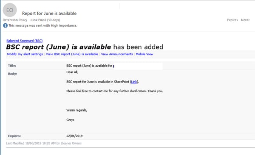255x155 pixels.
Task: Open the Balanced Scorecard (BSC) link
Action: (25, 41)
